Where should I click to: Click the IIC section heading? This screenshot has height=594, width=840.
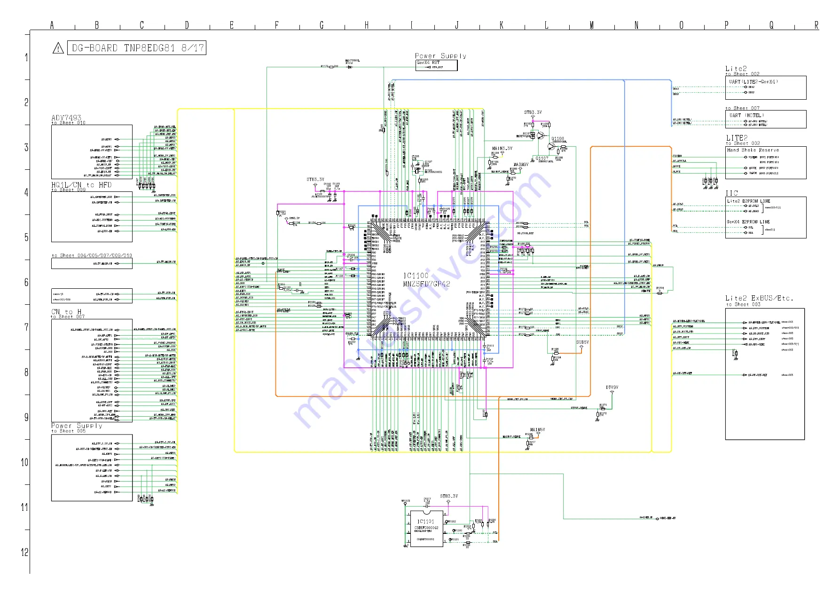pos(732,193)
